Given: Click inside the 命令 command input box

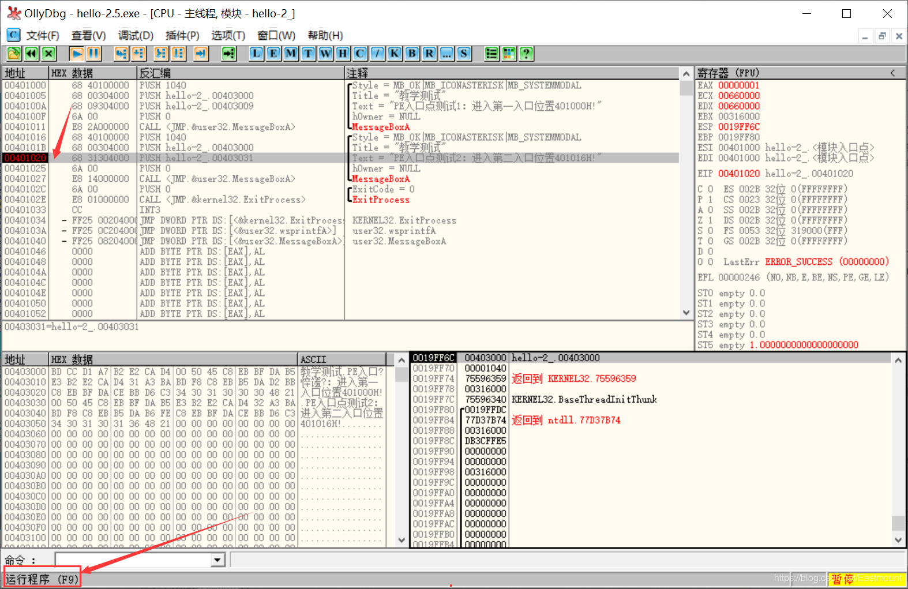Looking at the screenshot, I should click(x=133, y=560).
